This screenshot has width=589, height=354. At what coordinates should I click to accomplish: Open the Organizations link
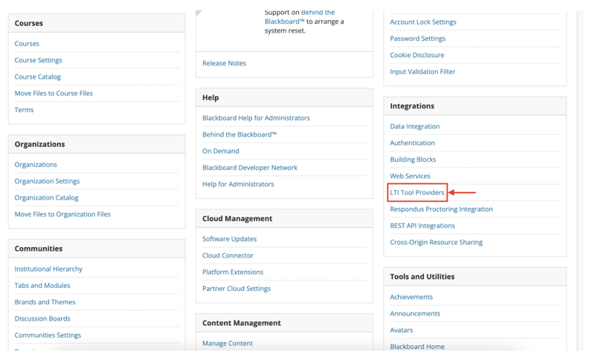coord(36,164)
